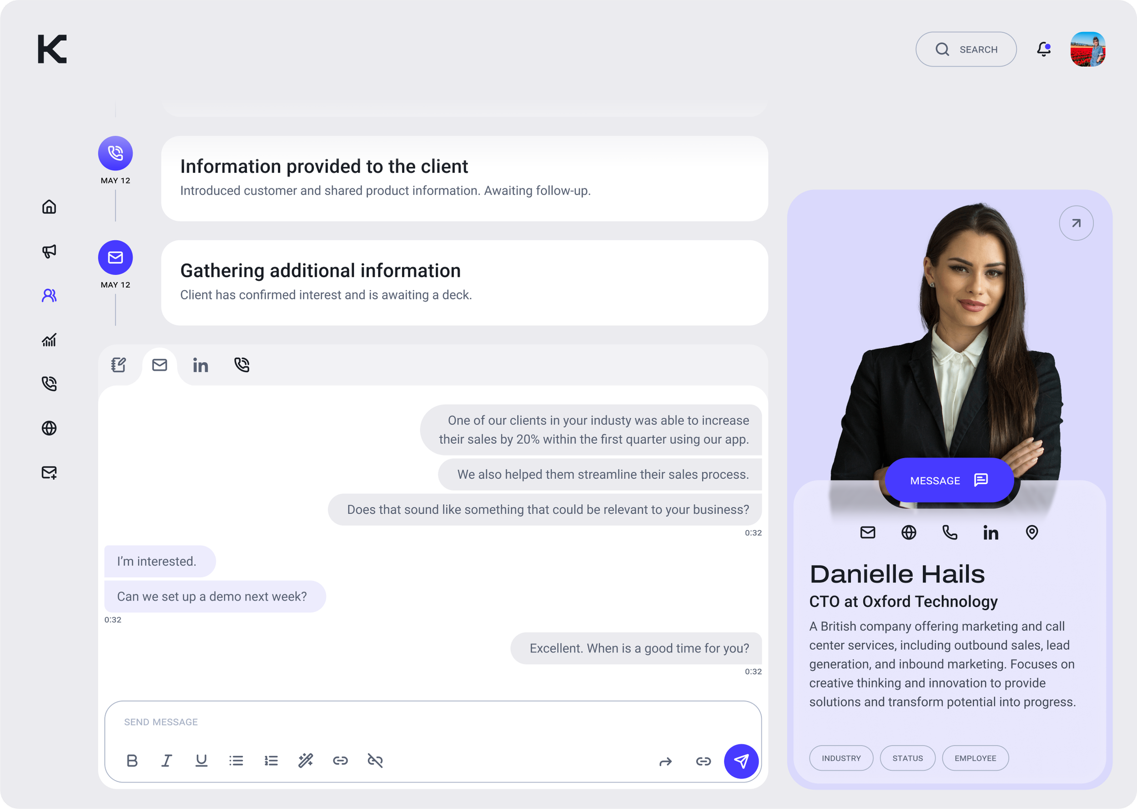1137x809 pixels.
Task: Click the unlink icon in the message toolbar
Action: point(375,761)
